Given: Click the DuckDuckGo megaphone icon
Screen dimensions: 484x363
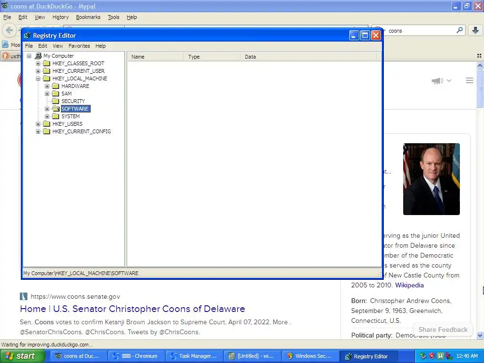Looking at the screenshot, I should (x=437, y=81).
